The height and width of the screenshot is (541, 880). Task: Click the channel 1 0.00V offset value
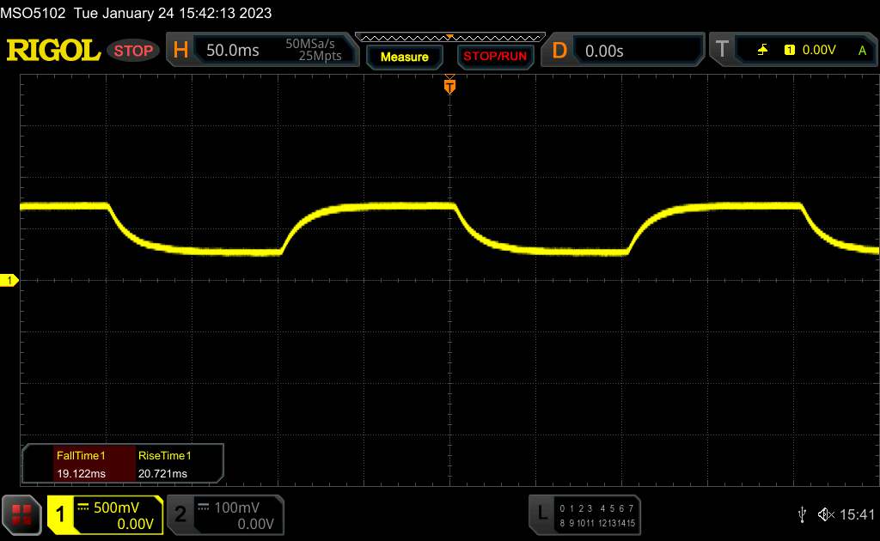point(135,524)
